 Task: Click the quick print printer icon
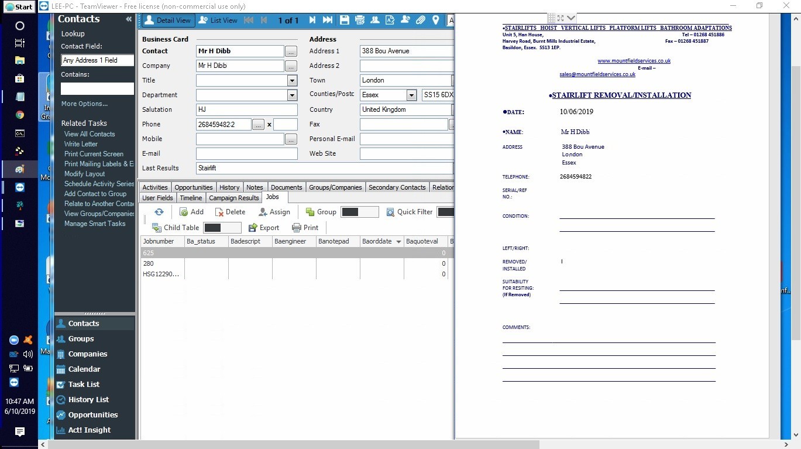360,20
